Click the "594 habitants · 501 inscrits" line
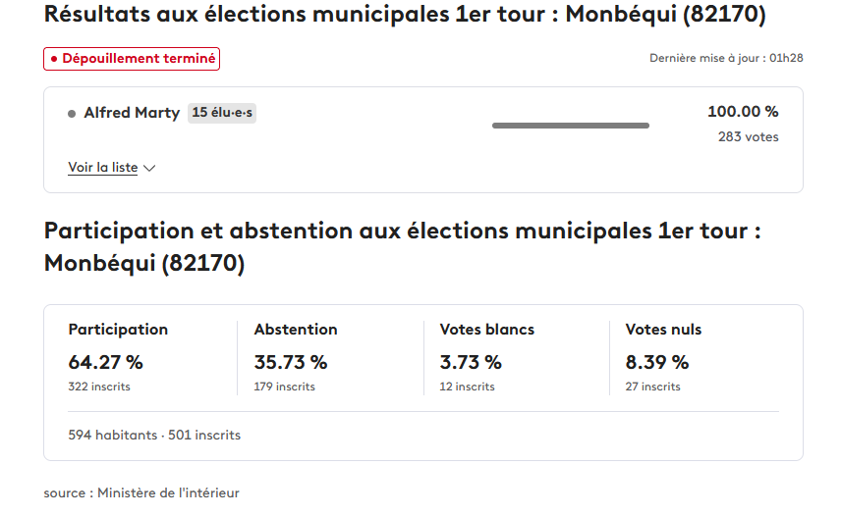 [x=154, y=435]
